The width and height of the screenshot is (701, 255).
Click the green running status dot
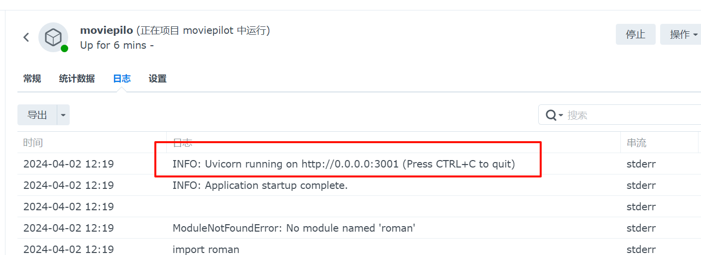[64, 48]
